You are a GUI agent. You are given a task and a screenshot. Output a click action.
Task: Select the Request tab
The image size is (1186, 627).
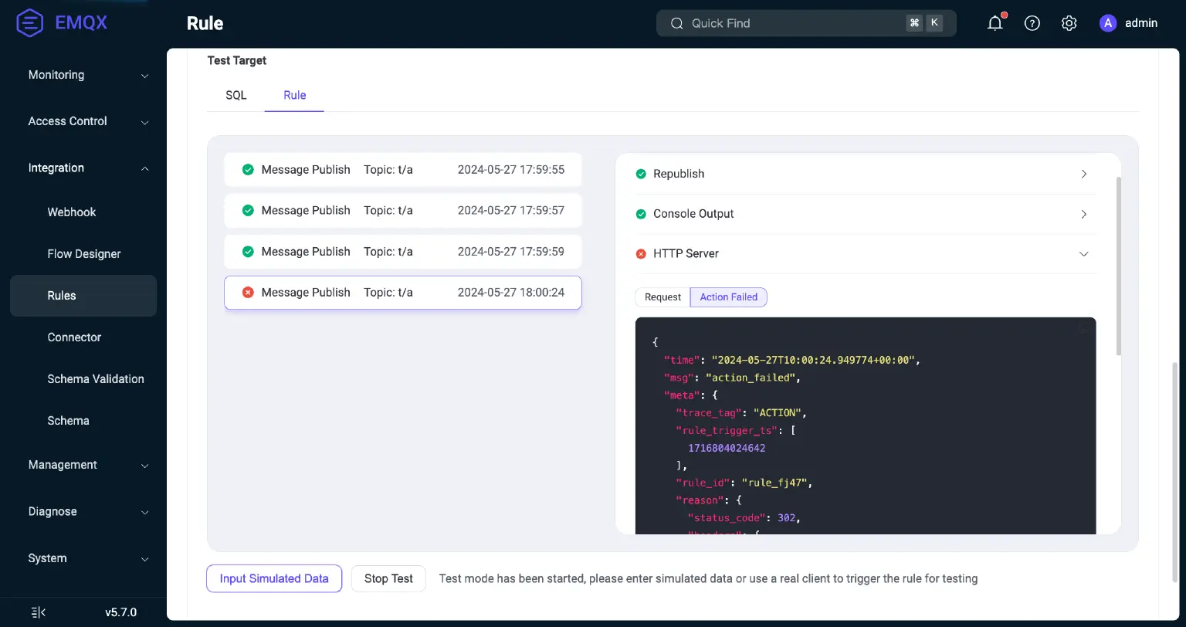tap(662, 297)
